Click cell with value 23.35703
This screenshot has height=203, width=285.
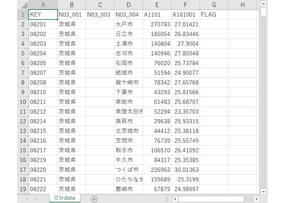[185, 111]
